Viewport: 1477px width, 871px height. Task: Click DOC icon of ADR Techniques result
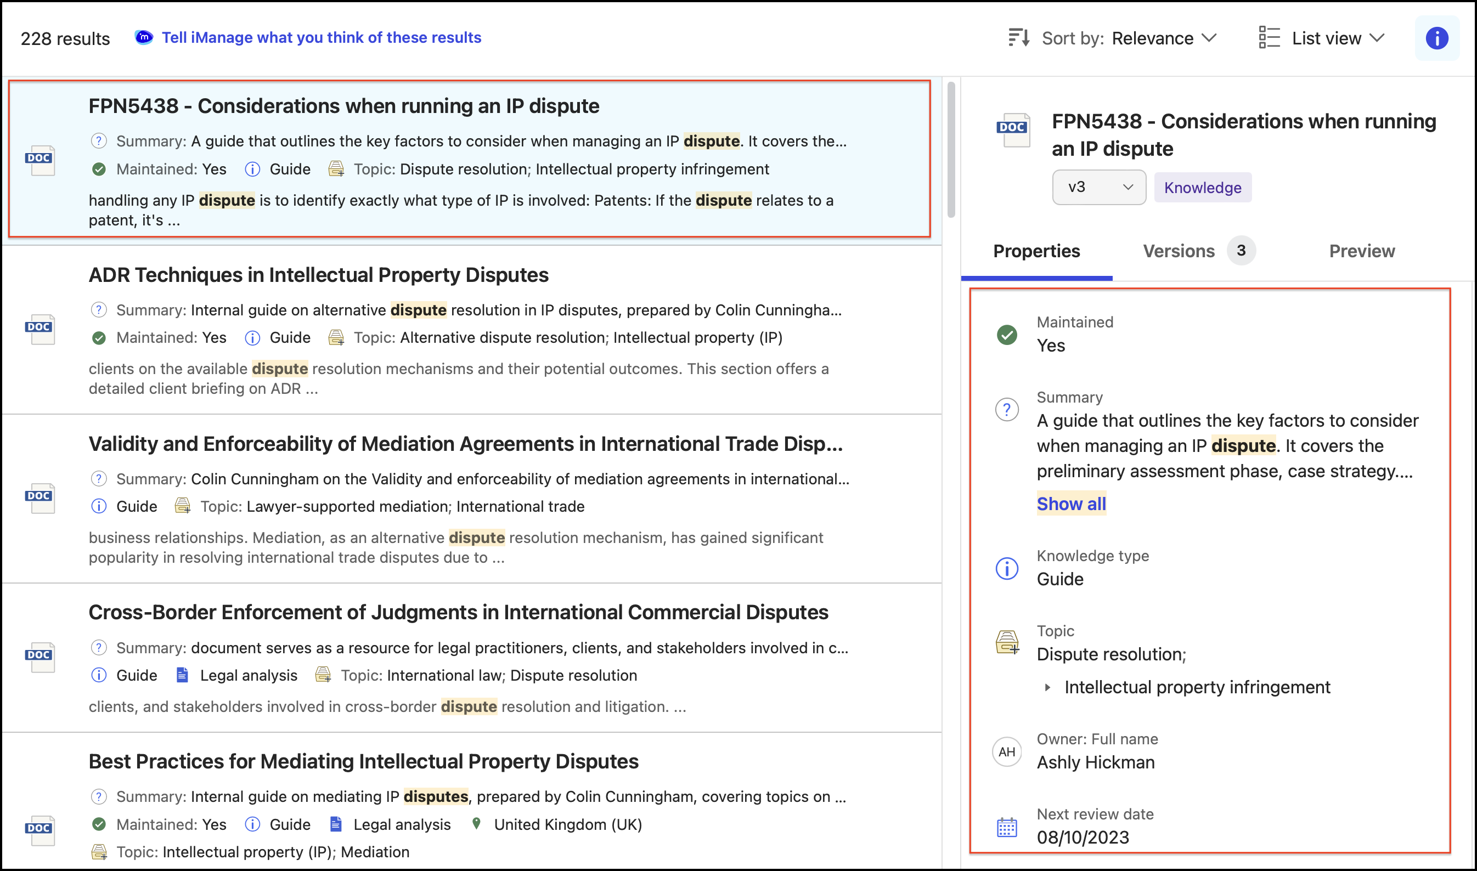pos(40,329)
